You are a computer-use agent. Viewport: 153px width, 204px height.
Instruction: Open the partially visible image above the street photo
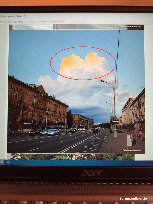(x=76, y=27)
